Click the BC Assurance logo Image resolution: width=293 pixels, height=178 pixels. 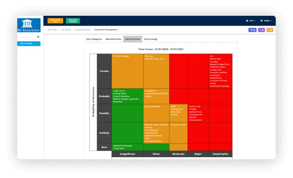[x=29, y=25]
